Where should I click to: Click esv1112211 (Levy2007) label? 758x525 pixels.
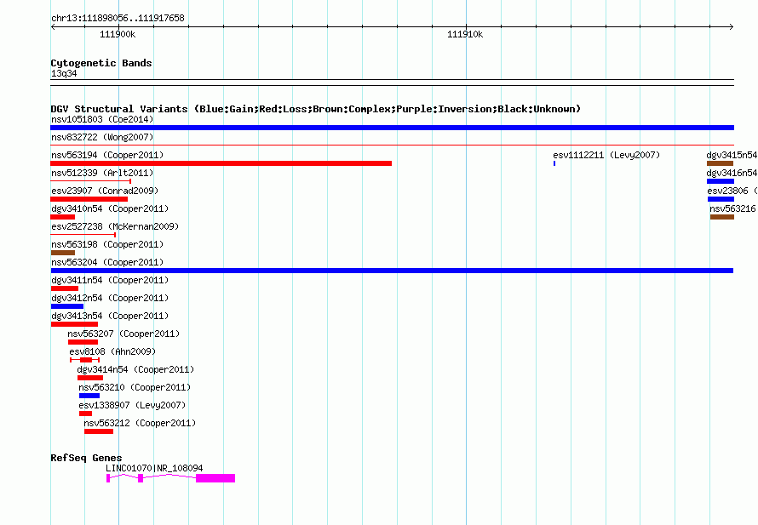[x=606, y=155]
